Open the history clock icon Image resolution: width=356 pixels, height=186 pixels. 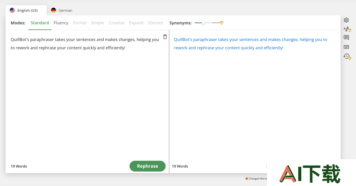click(x=347, y=57)
